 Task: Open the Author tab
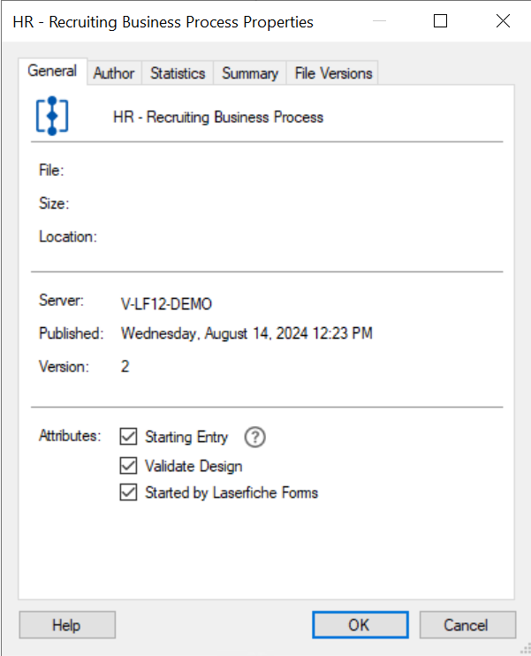pyautogui.click(x=114, y=73)
